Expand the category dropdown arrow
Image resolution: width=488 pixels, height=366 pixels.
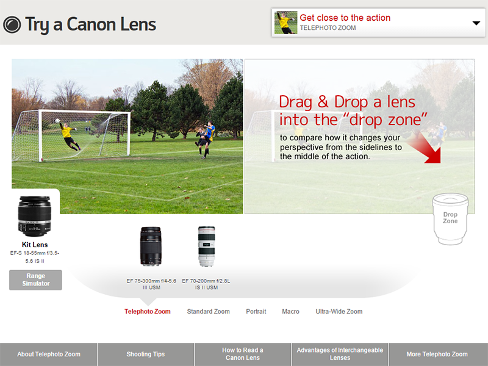click(476, 23)
